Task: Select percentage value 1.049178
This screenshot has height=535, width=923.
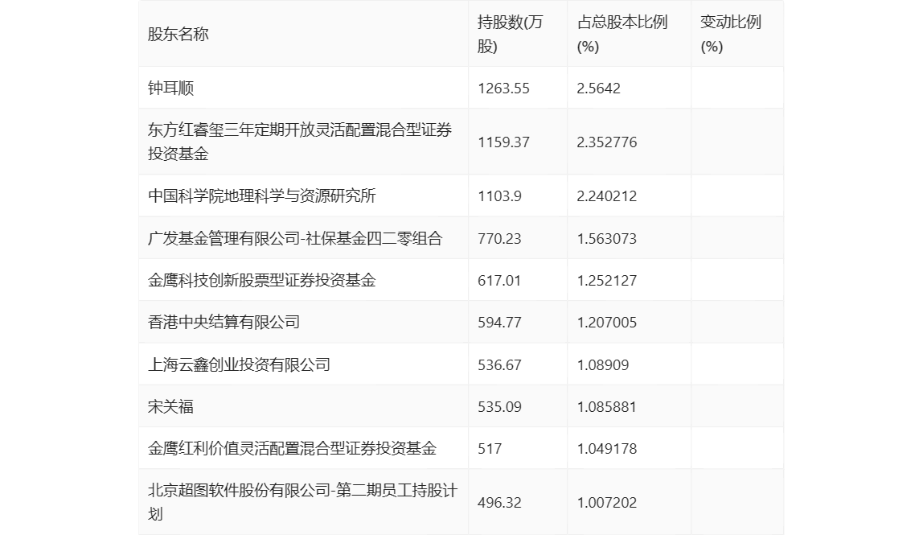Action: pos(607,448)
